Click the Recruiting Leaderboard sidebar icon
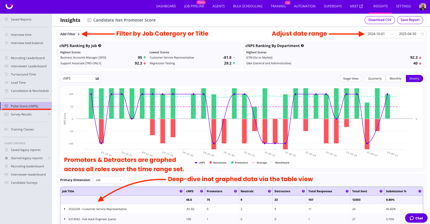Viewport: 430px width, 224px height. (x=6, y=58)
